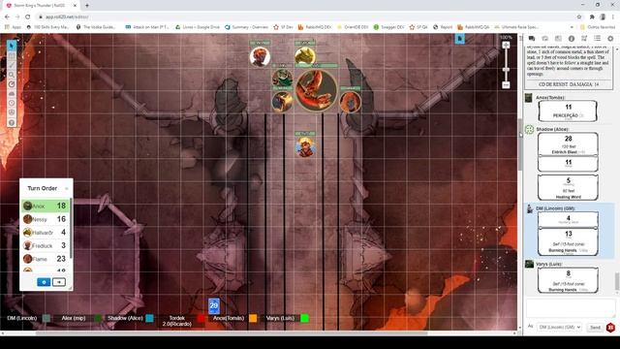Click the Send chat button
620x349 pixels.
(x=595, y=328)
